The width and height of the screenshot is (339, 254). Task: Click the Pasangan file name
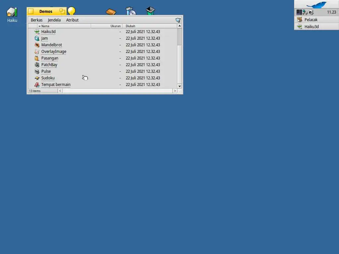[50, 58]
